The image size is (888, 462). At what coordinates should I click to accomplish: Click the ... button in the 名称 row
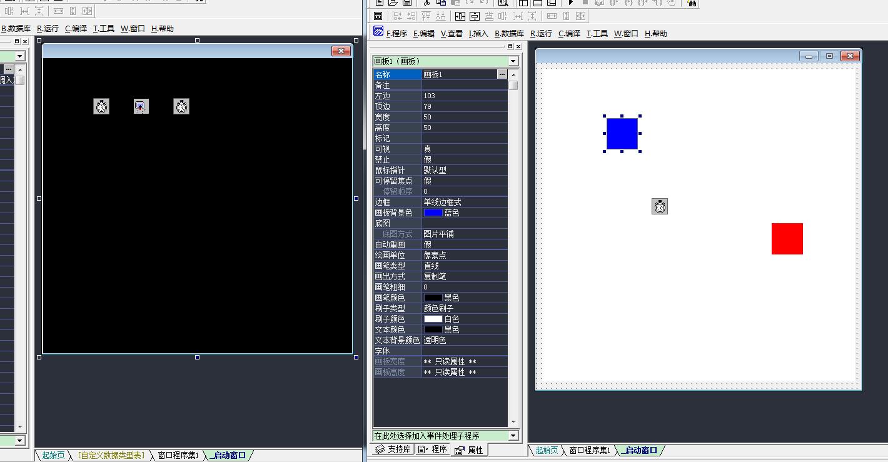click(502, 74)
